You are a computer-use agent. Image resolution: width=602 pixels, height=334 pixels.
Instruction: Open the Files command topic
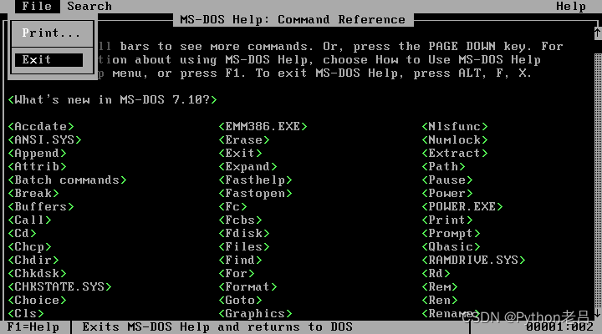tap(244, 247)
